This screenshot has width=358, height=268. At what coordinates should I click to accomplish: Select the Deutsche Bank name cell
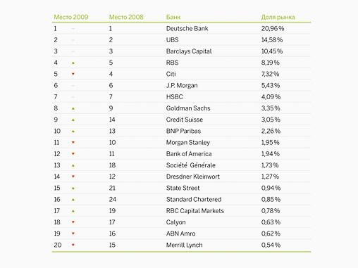[x=187, y=29]
